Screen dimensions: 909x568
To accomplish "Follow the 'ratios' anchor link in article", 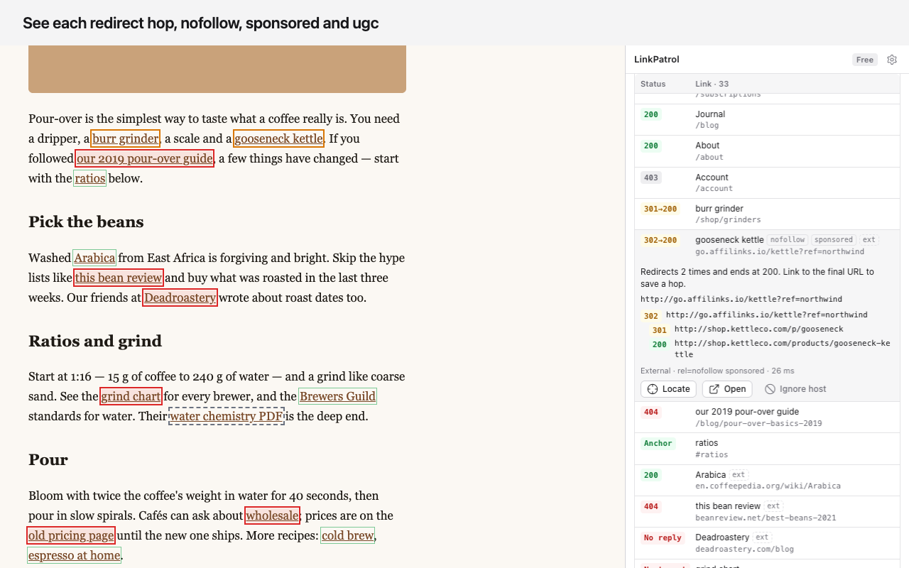I will [89, 178].
